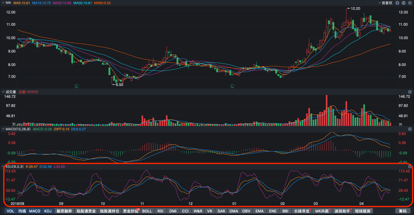Image resolution: width=414 pixels, height=215 pixels.
Task: Click the J:23.69 value label
Action: (59, 167)
